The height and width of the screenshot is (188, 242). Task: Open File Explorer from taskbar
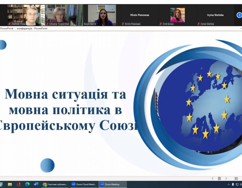pos(10,184)
